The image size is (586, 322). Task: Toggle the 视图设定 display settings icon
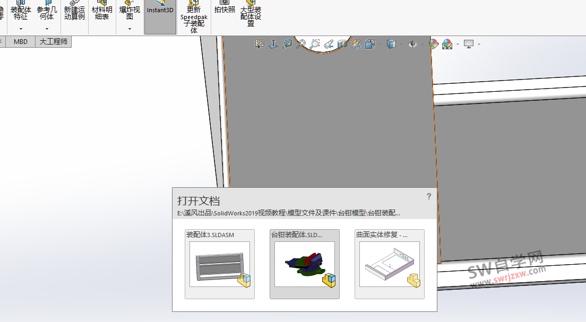point(469,43)
